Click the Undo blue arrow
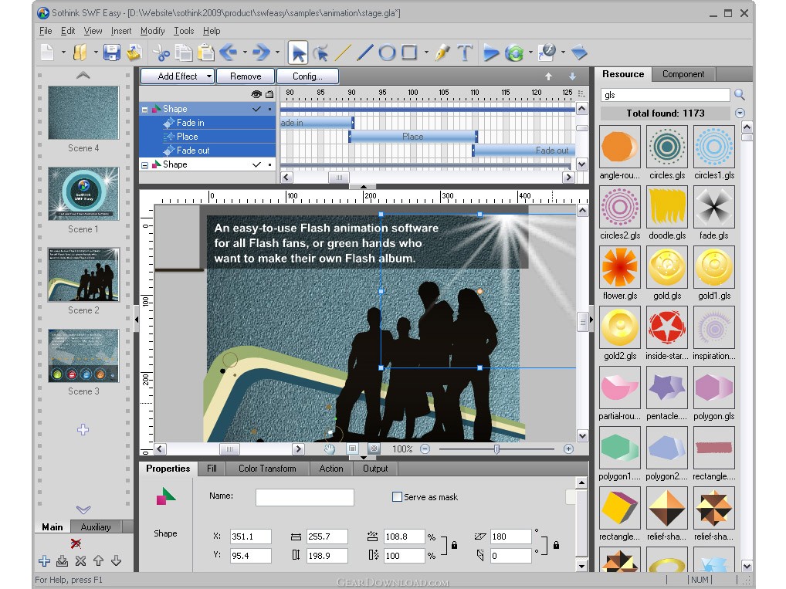Image resolution: width=786 pixels, height=589 pixels. click(229, 52)
